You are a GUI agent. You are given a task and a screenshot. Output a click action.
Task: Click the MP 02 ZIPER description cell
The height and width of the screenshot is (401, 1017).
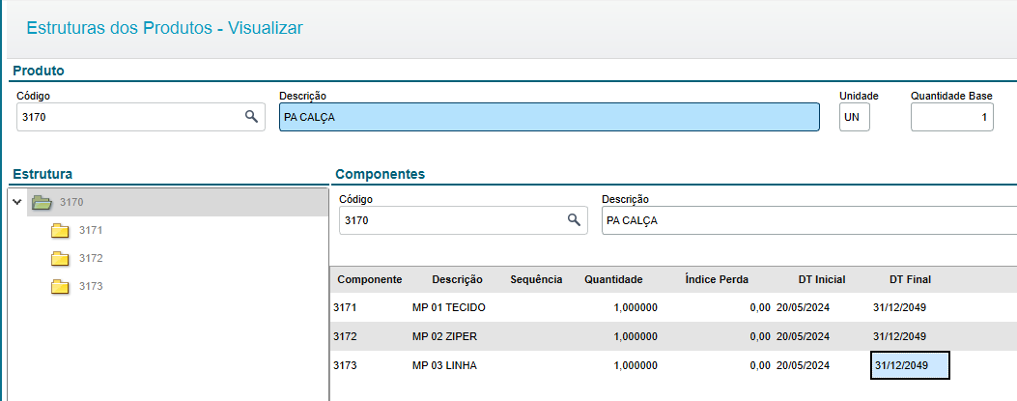tap(445, 337)
